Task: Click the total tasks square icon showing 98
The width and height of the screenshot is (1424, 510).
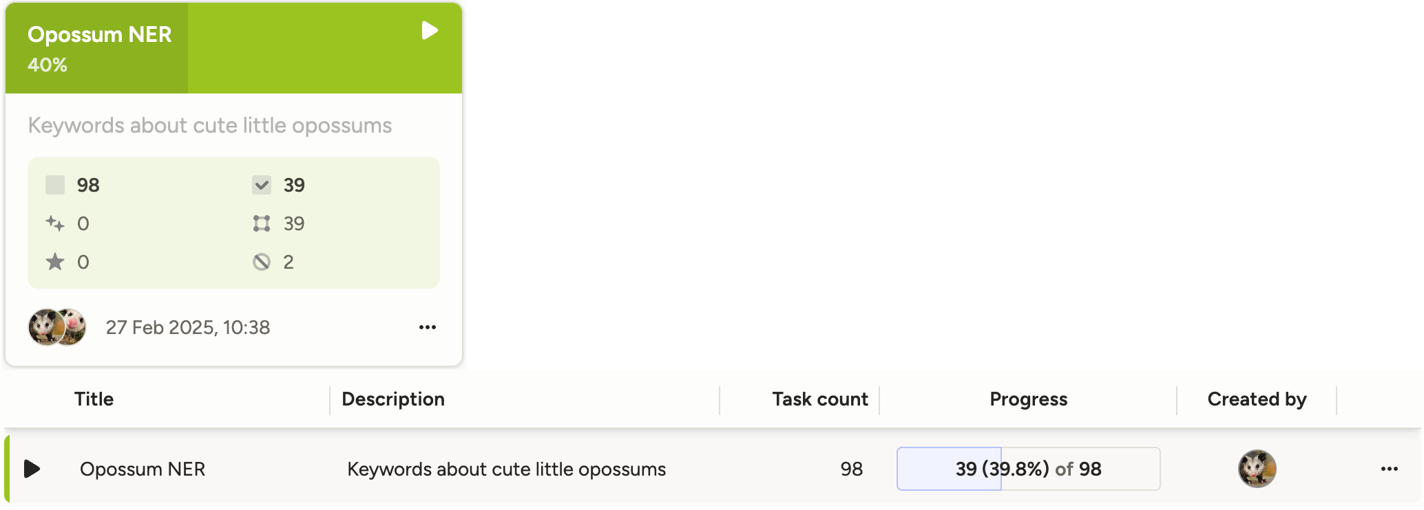Action: 55,184
